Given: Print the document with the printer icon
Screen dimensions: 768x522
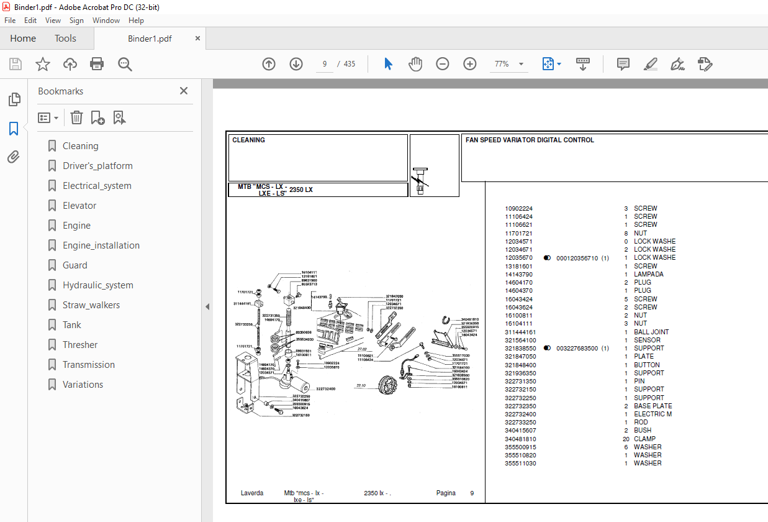Looking at the screenshot, I should [97, 64].
